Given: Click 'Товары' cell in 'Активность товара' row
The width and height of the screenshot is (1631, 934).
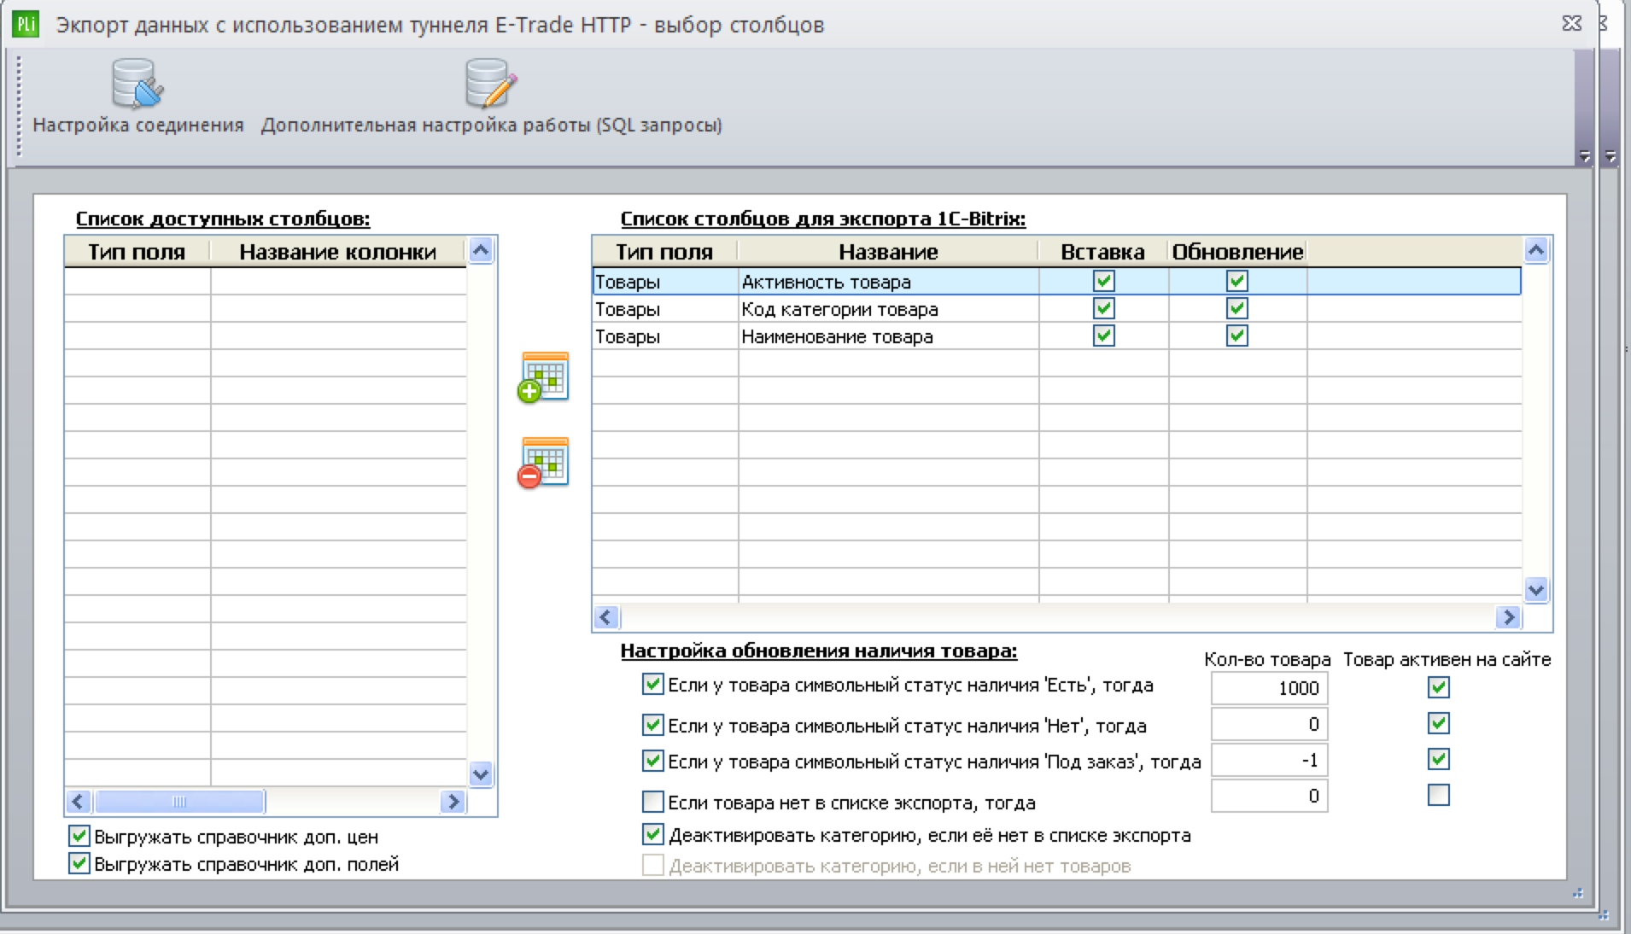Looking at the screenshot, I should [665, 281].
